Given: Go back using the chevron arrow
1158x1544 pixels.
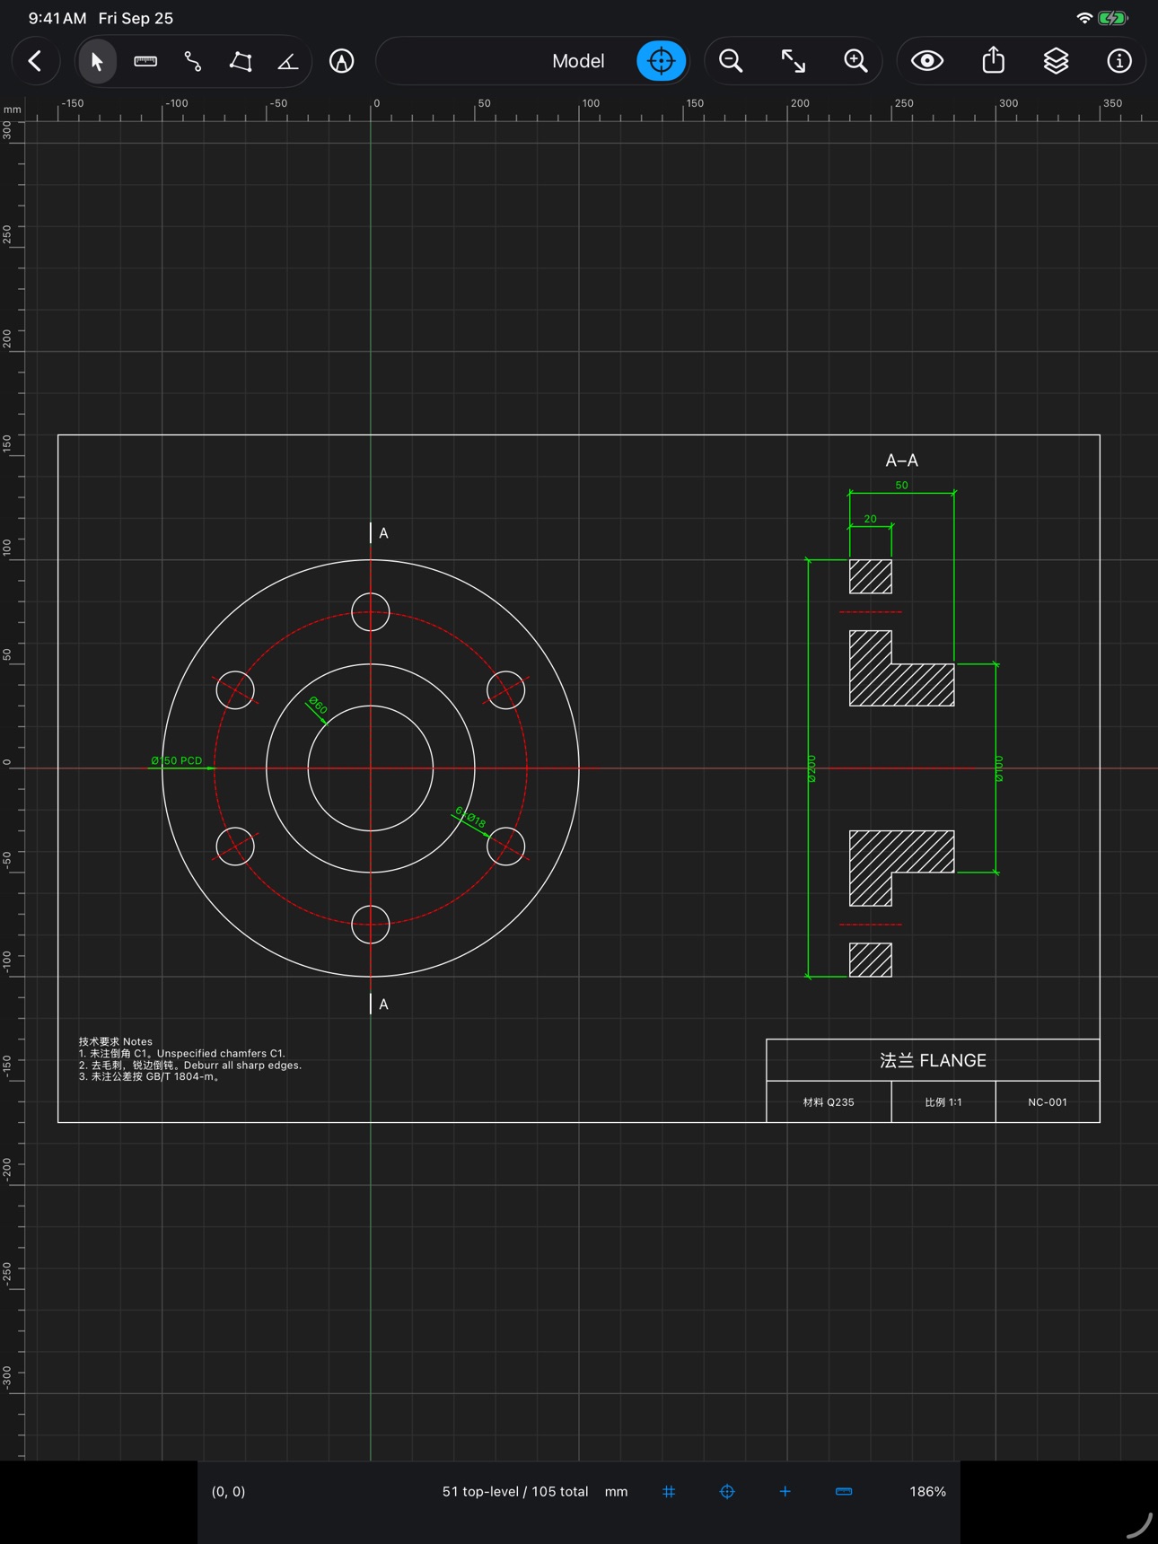Looking at the screenshot, I should [36, 61].
